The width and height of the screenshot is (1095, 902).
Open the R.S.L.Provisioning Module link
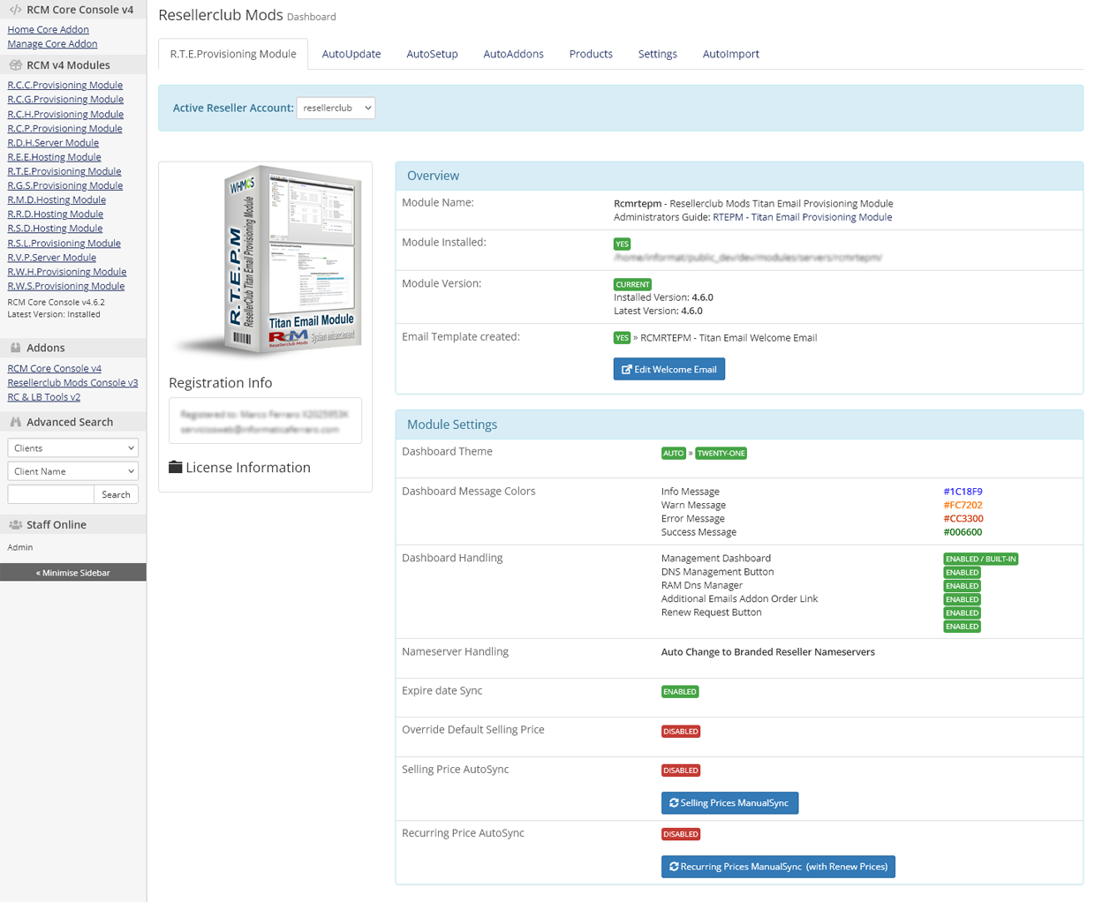[64, 243]
